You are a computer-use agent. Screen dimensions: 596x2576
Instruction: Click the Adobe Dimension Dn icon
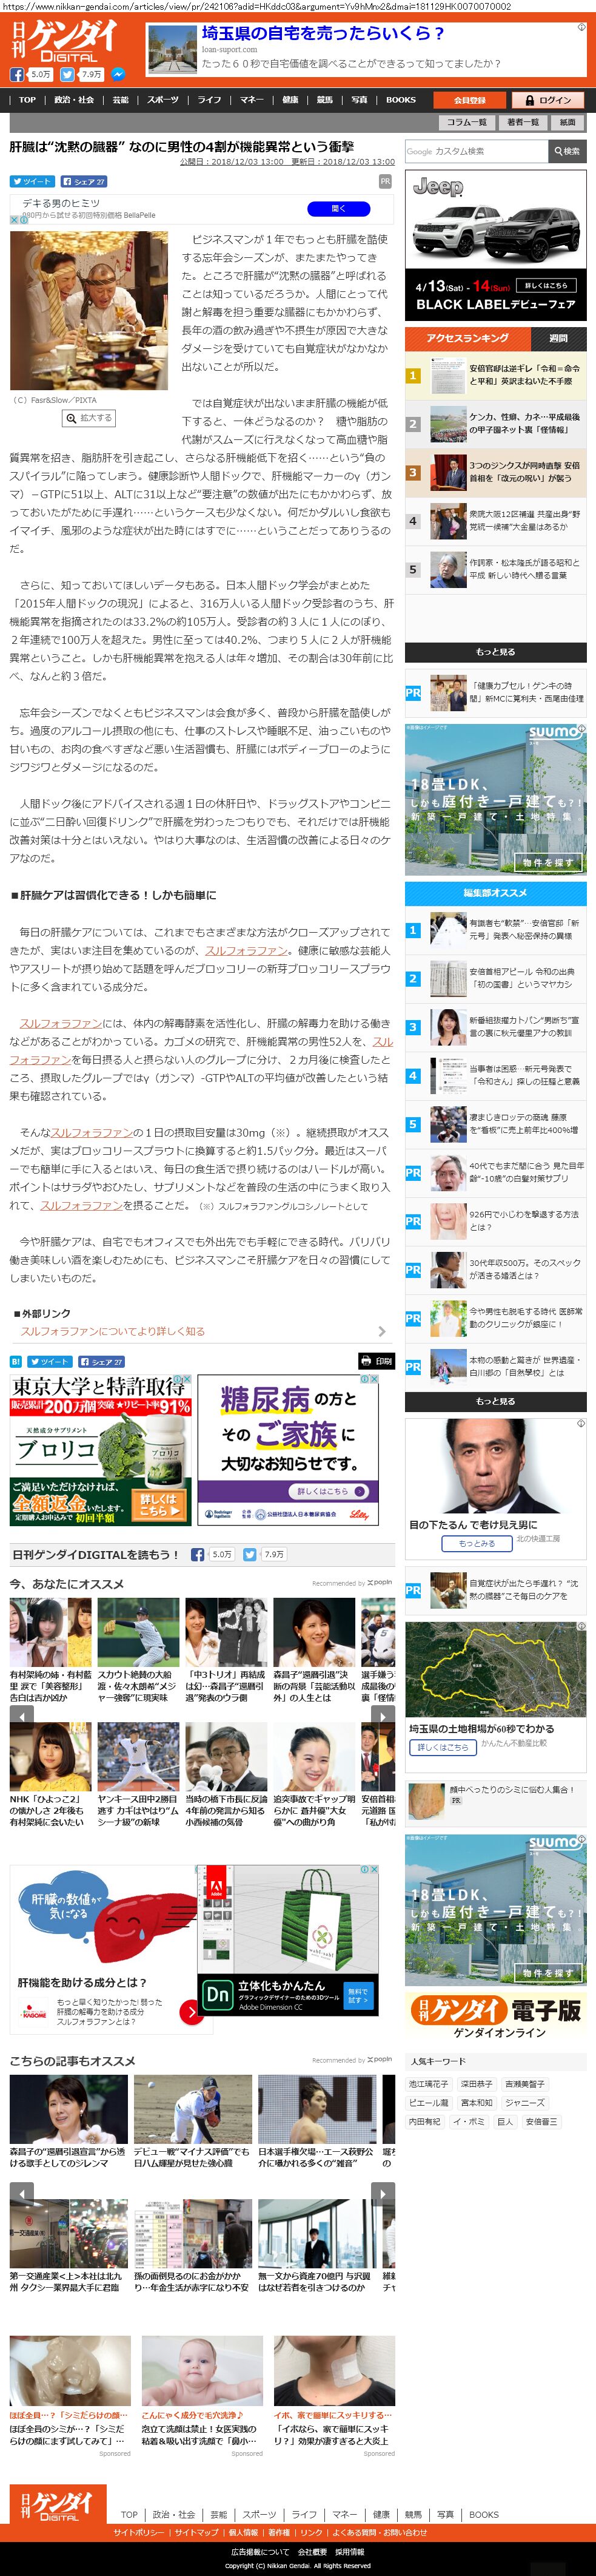216,1994
